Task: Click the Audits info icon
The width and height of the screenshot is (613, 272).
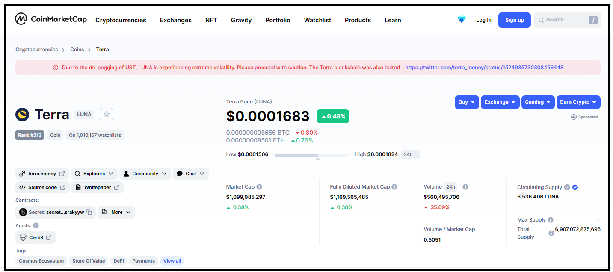Action: [36, 225]
